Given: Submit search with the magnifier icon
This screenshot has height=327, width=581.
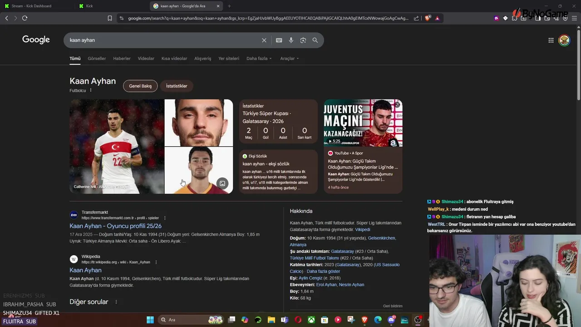Looking at the screenshot, I should 315,40.
